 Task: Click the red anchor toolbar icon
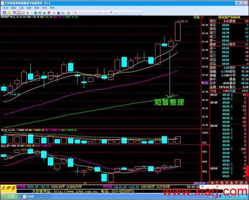click(x=54, y=13)
